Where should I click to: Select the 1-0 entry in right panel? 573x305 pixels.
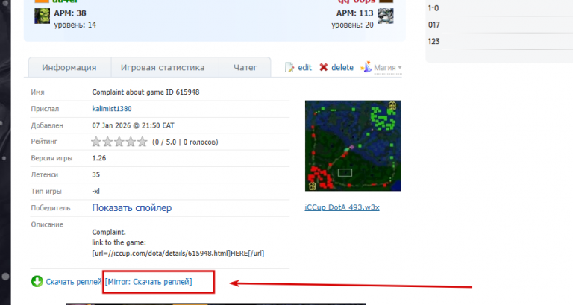coord(433,8)
